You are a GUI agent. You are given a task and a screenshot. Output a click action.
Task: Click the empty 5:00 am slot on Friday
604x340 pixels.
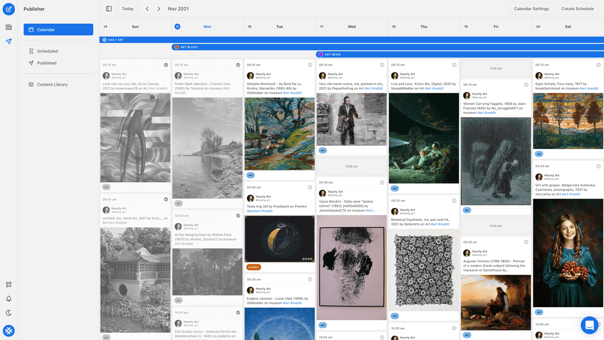[x=496, y=69]
